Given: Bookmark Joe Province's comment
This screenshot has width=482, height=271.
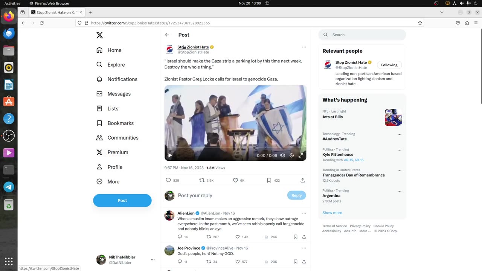Looking at the screenshot, I should click(x=296, y=262).
